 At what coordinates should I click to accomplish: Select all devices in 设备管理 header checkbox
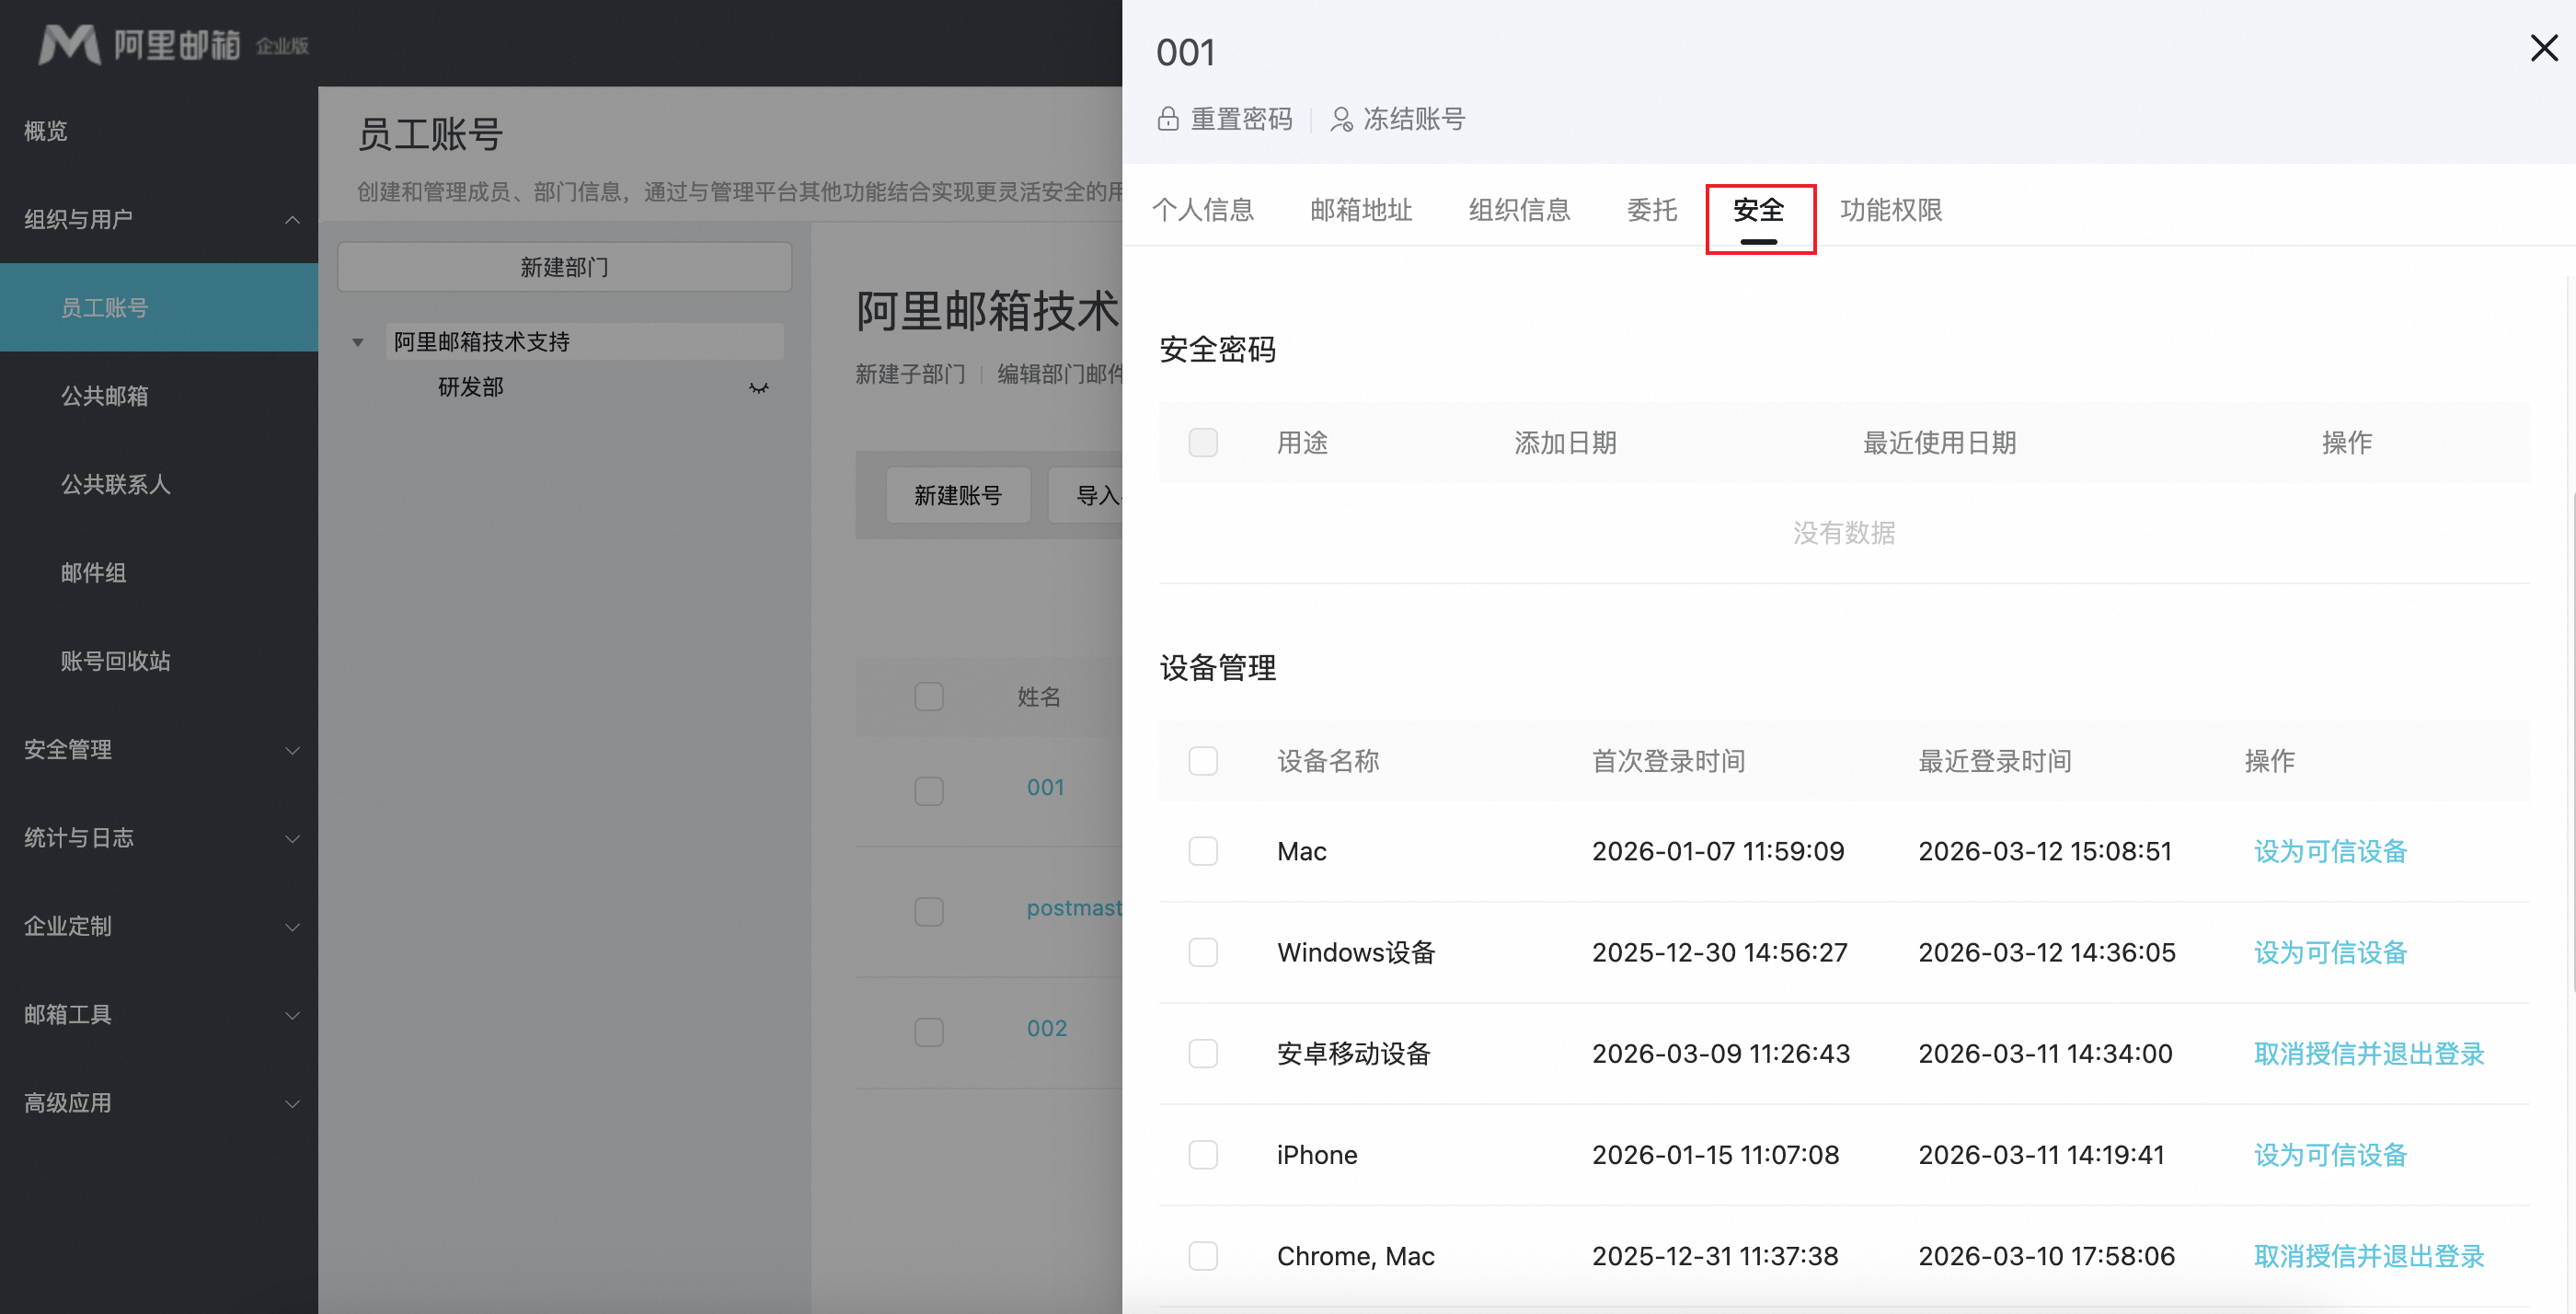(1203, 761)
